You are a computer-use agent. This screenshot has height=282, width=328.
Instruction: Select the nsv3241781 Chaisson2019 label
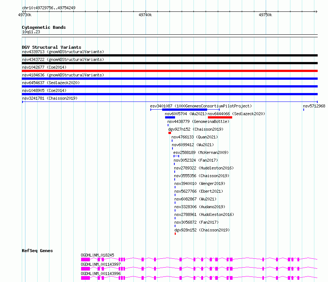point(50,98)
